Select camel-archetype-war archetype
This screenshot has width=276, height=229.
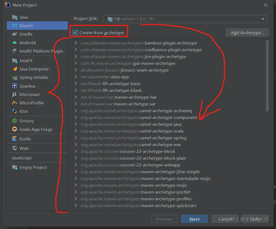[x=131, y=144]
